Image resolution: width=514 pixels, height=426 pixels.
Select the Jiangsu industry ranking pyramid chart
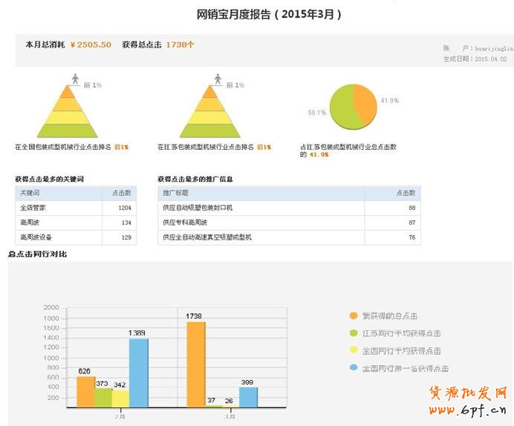coord(210,113)
